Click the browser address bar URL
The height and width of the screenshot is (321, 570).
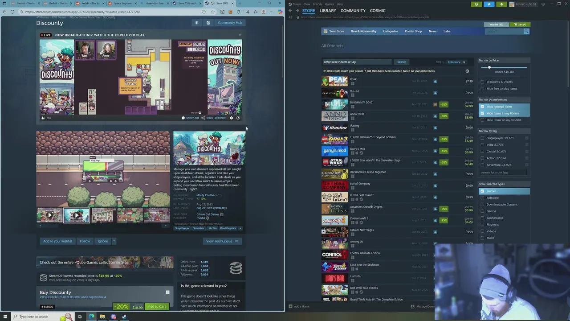tap(83, 12)
